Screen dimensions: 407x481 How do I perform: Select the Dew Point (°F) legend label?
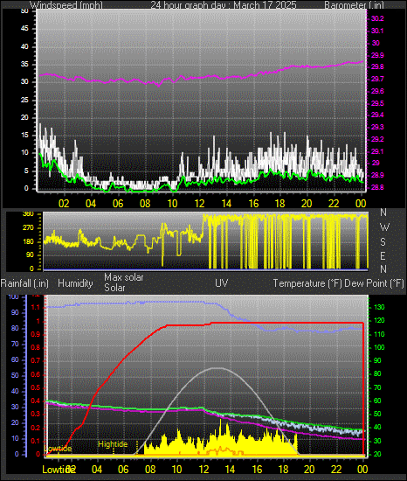374,283
